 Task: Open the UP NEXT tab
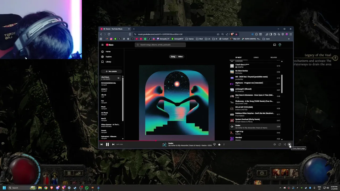[x=238, y=57]
